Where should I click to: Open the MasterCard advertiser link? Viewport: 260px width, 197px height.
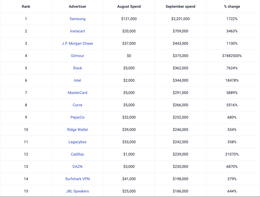tap(77, 93)
